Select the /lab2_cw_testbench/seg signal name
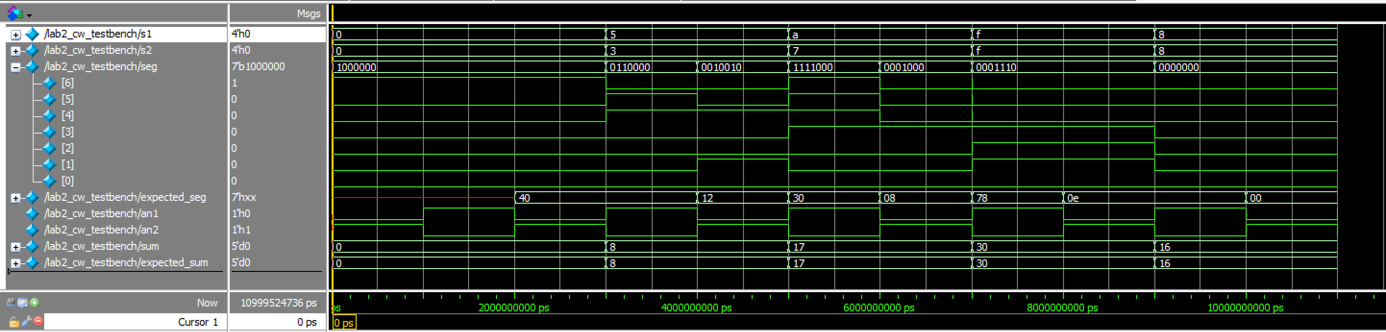1386x332 pixels. [100, 66]
